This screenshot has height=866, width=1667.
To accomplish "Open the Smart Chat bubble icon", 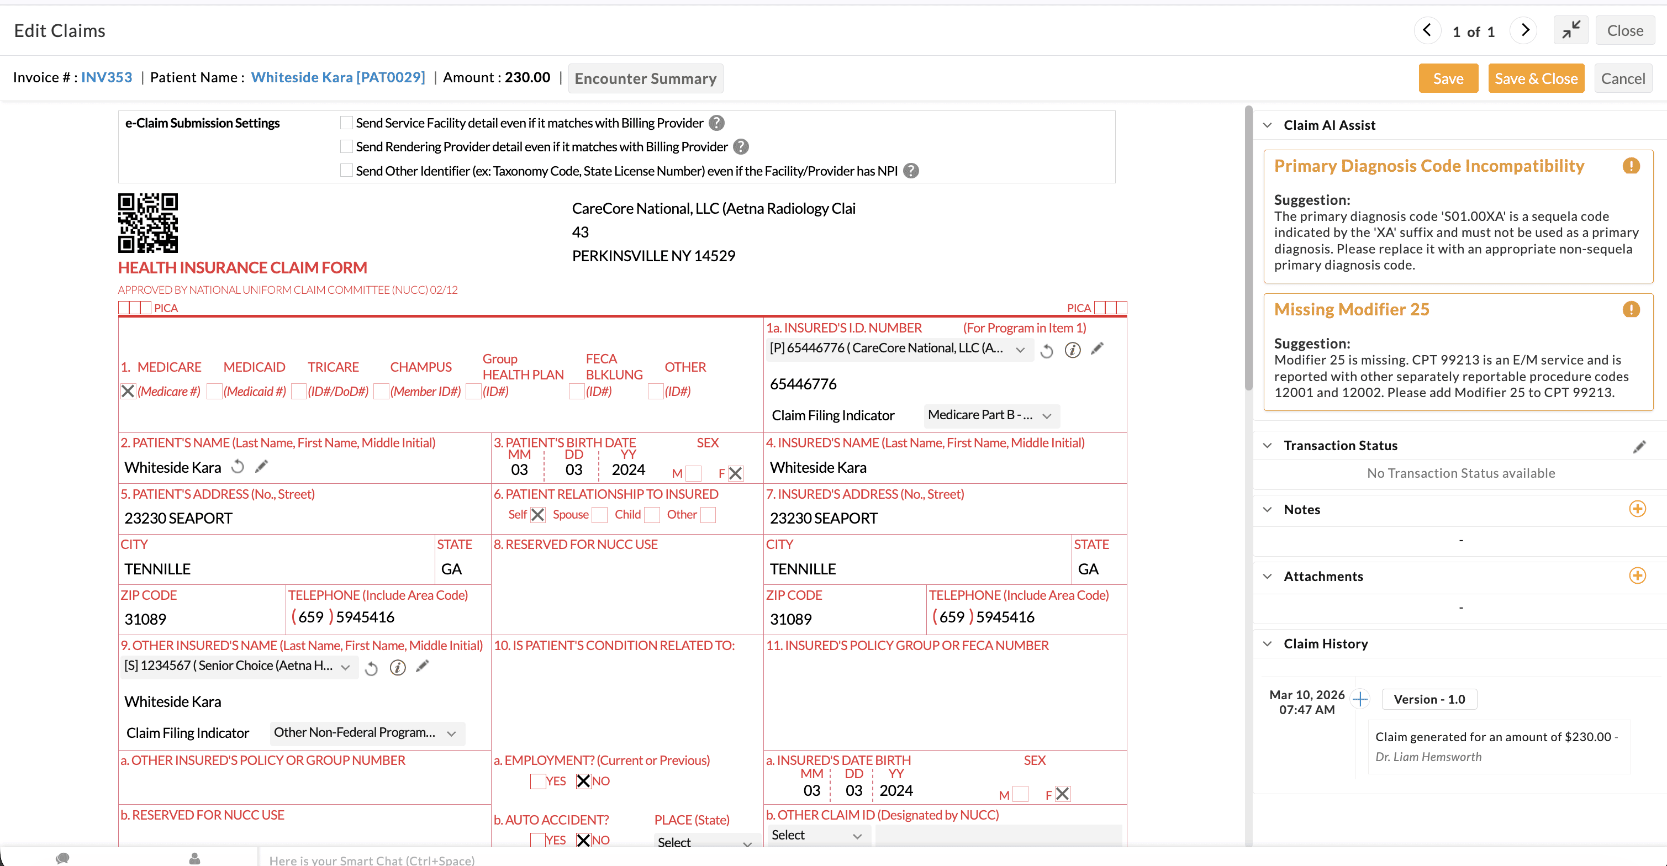I will click(x=62, y=859).
